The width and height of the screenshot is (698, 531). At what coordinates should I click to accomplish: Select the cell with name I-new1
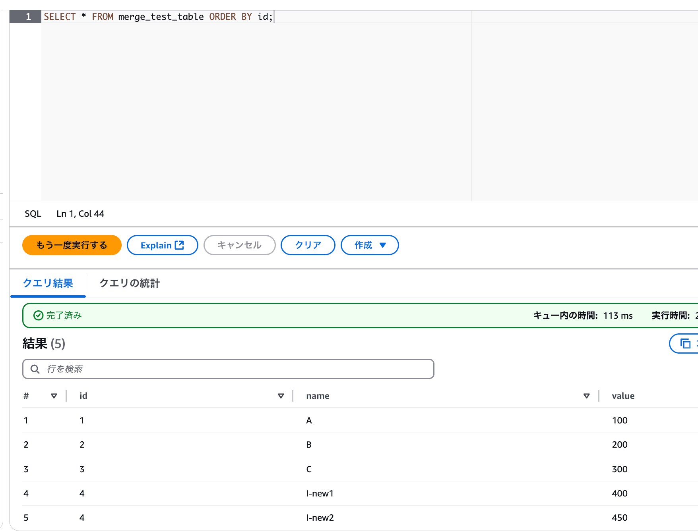click(320, 493)
